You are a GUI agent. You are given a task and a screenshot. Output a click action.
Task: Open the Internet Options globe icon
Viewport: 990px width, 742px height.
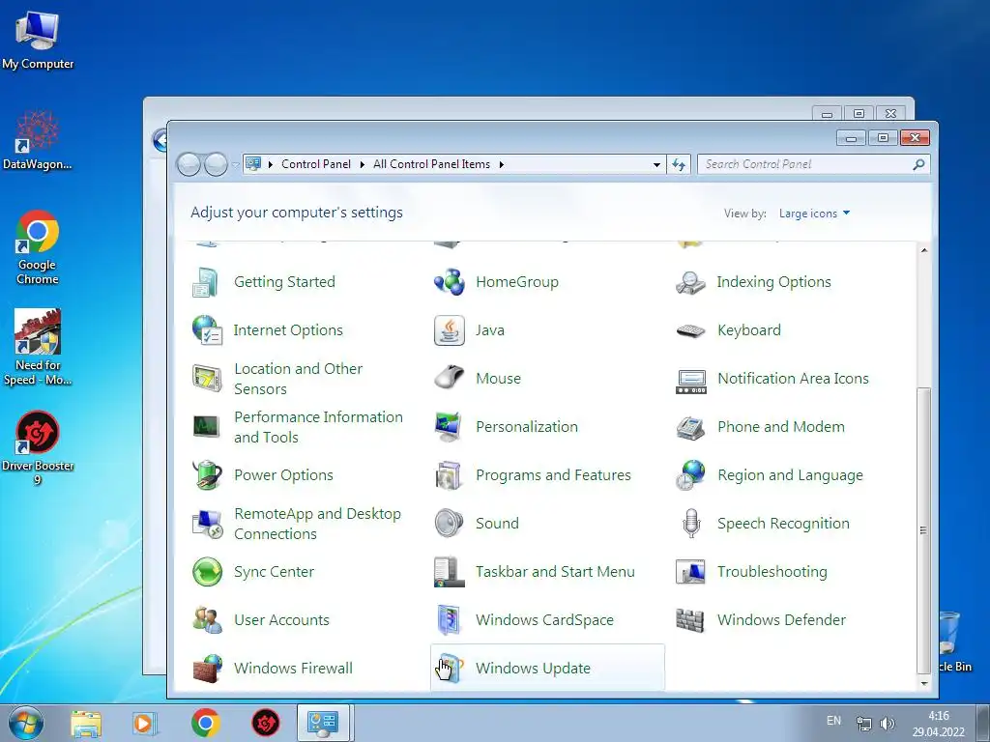[207, 330]
